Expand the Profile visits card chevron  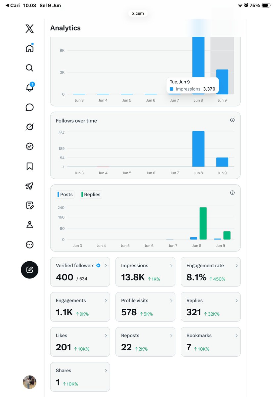(171, 300)
